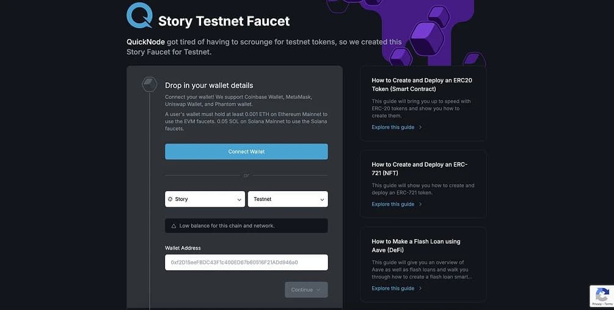Open the Flash Loan using Aave card title

(x=416, y=246)
